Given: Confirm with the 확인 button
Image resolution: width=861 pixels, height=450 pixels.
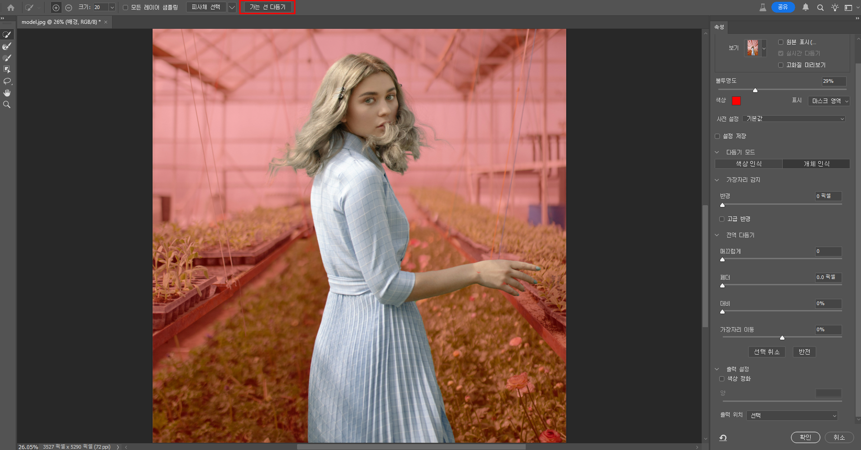Looking at the screenshot, I should point(805,437).
